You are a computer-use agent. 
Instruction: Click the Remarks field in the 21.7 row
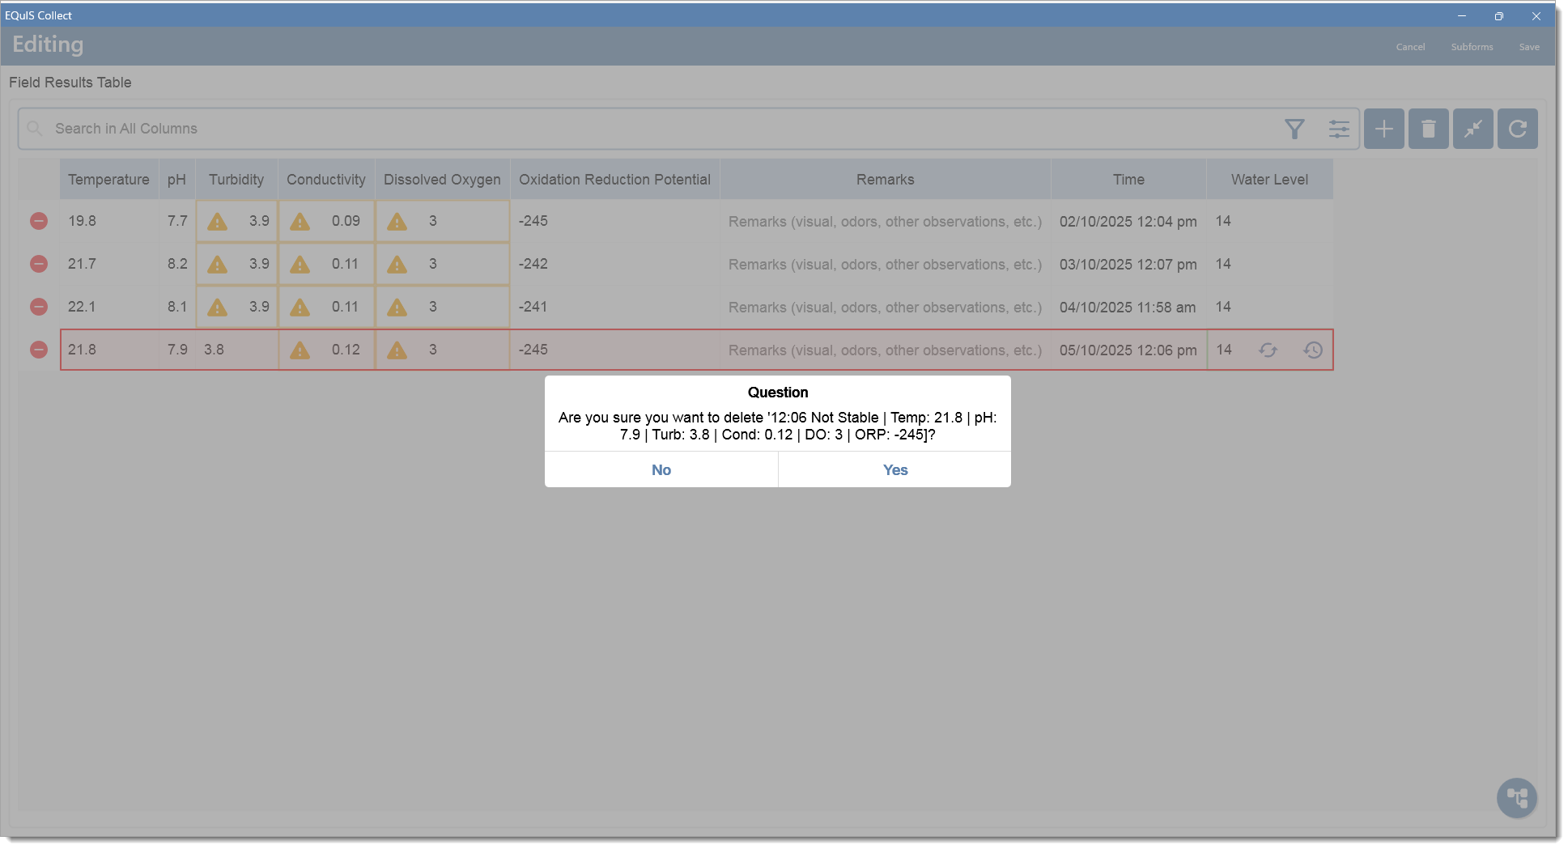tap(886, 264)
